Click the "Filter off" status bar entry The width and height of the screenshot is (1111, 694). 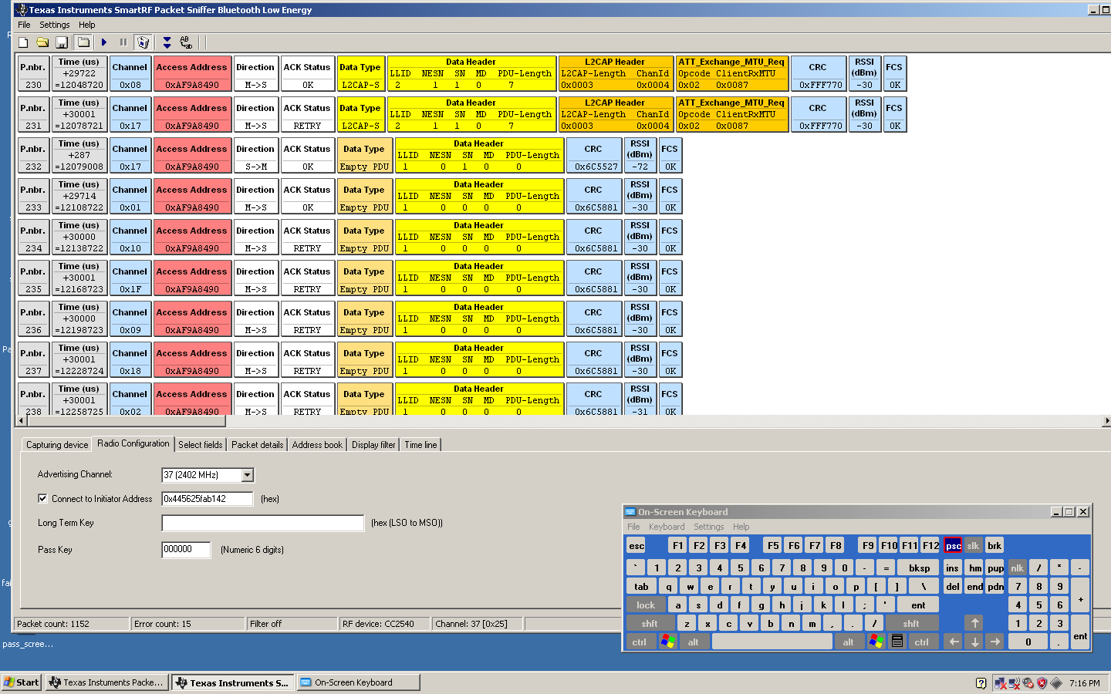click(x=292, y=624)
